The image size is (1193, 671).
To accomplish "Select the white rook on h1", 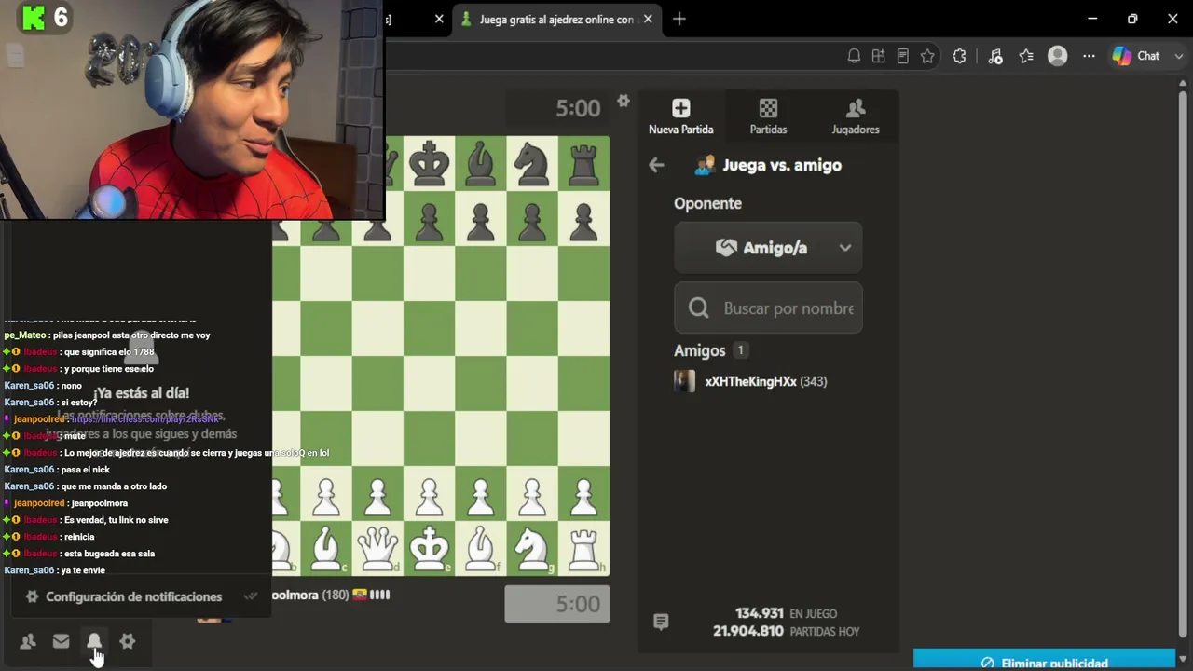I will pos(583,549).
